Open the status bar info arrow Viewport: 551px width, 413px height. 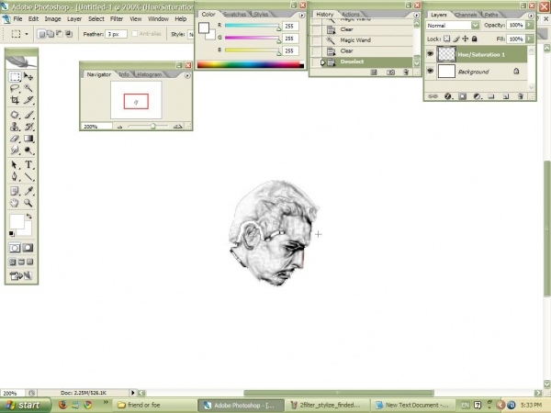133,393
